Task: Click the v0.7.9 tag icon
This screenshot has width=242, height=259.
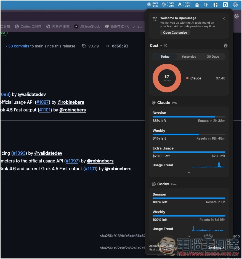Action: click(84, 46)
